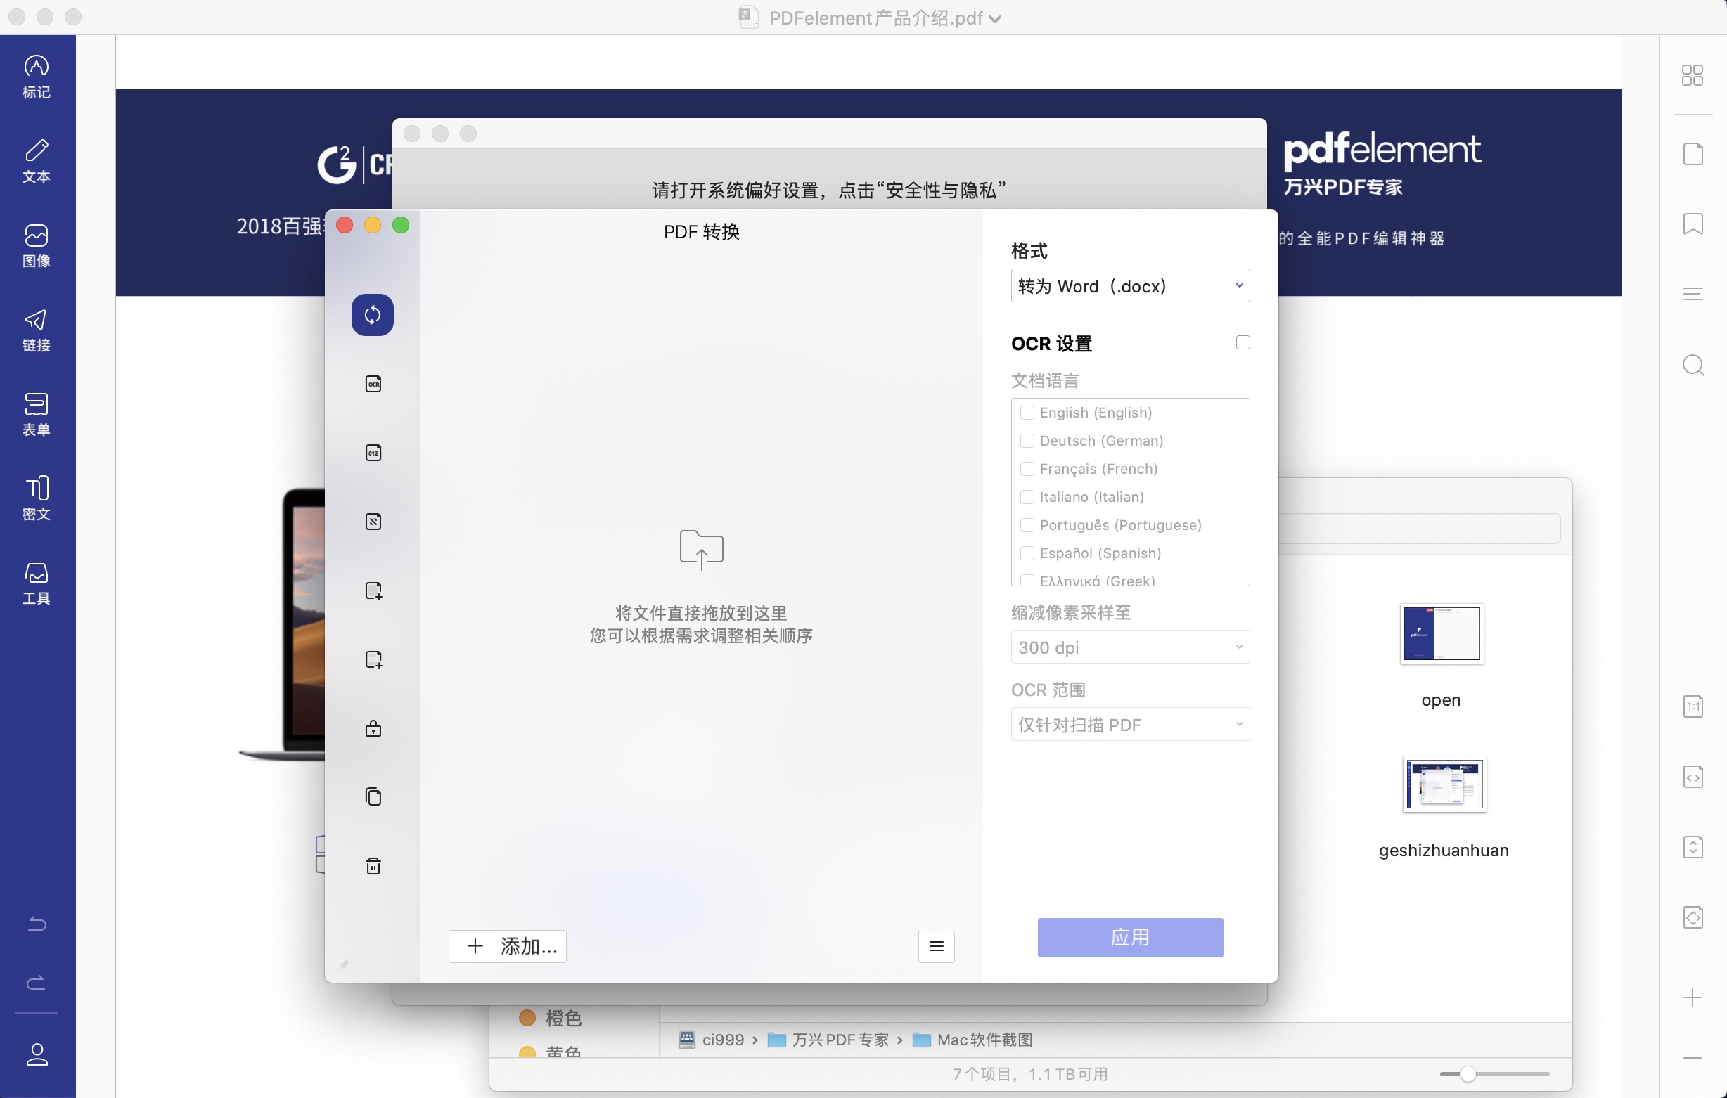Click the 添加... add files button
The image size is (1727, 1098).
(507, 946)
